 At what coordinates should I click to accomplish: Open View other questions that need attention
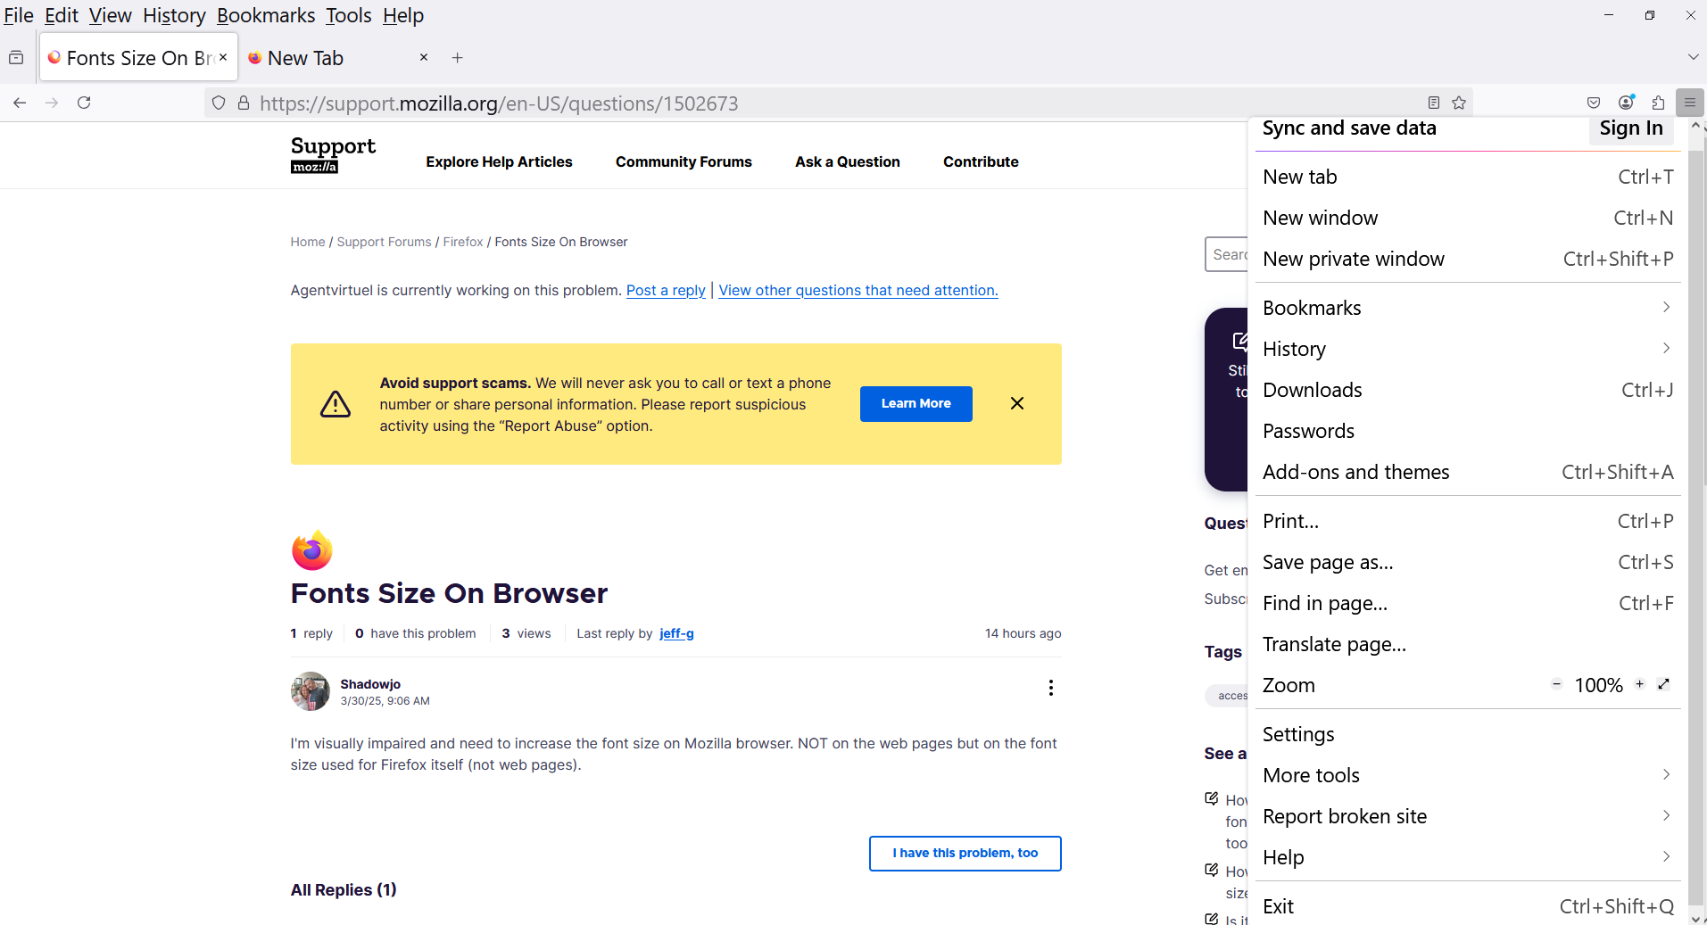click(858, 290)
